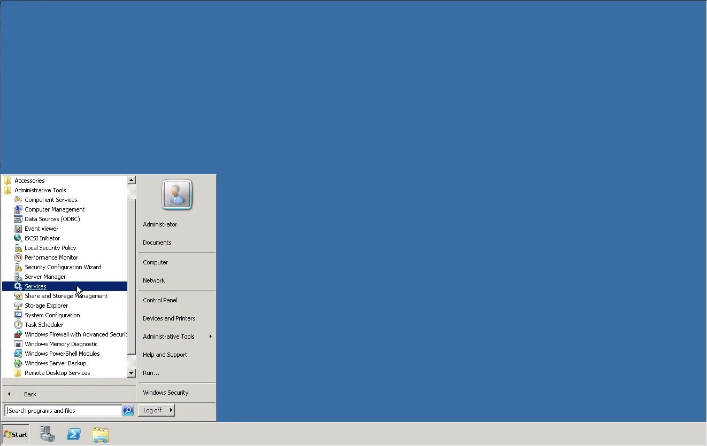
Task: Click the Start button
Action: pos(16,434)
